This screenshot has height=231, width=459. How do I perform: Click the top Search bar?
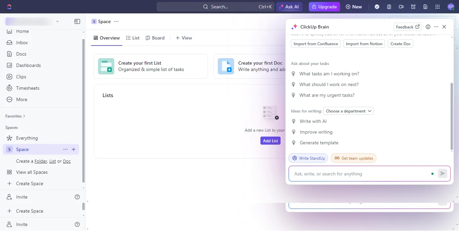[215, 7]
